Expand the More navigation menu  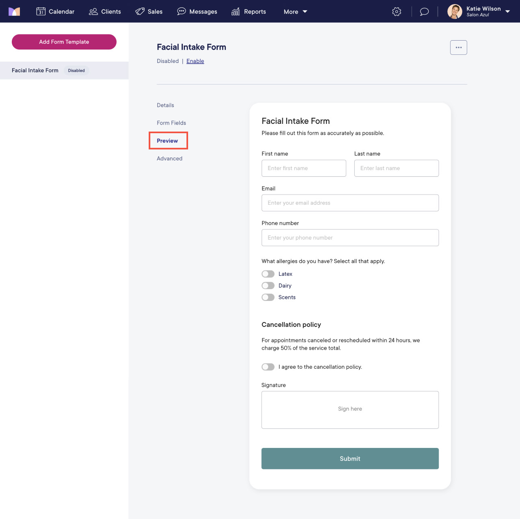[x=295, y=11]
